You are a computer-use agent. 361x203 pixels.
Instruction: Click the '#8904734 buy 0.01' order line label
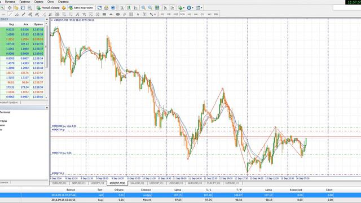click(61, 153)
